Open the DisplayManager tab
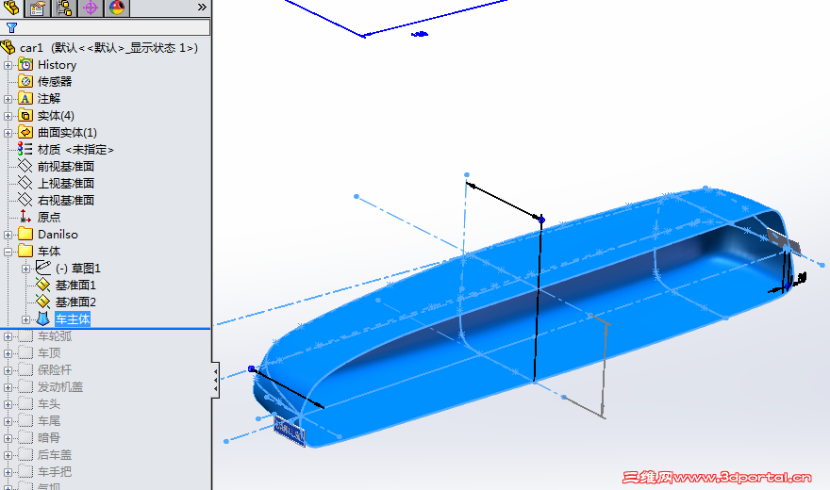 (117, 8)
